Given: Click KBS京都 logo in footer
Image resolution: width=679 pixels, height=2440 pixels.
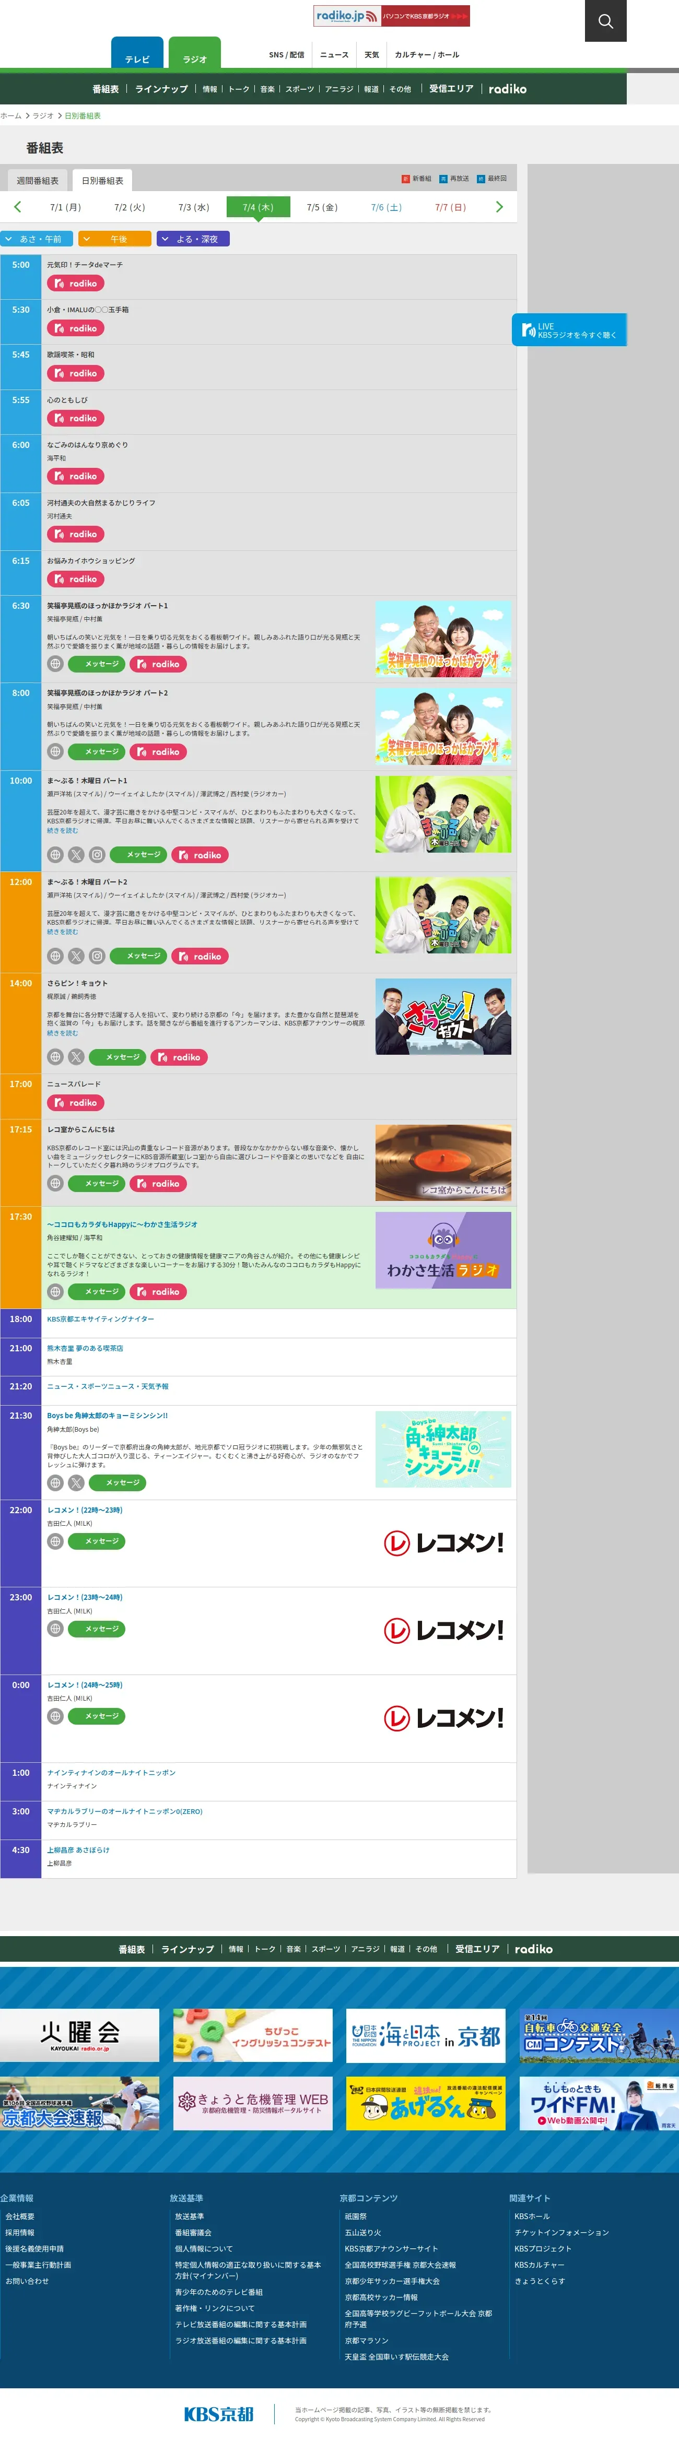Looking at the screenshot, I should point(219,2413).
